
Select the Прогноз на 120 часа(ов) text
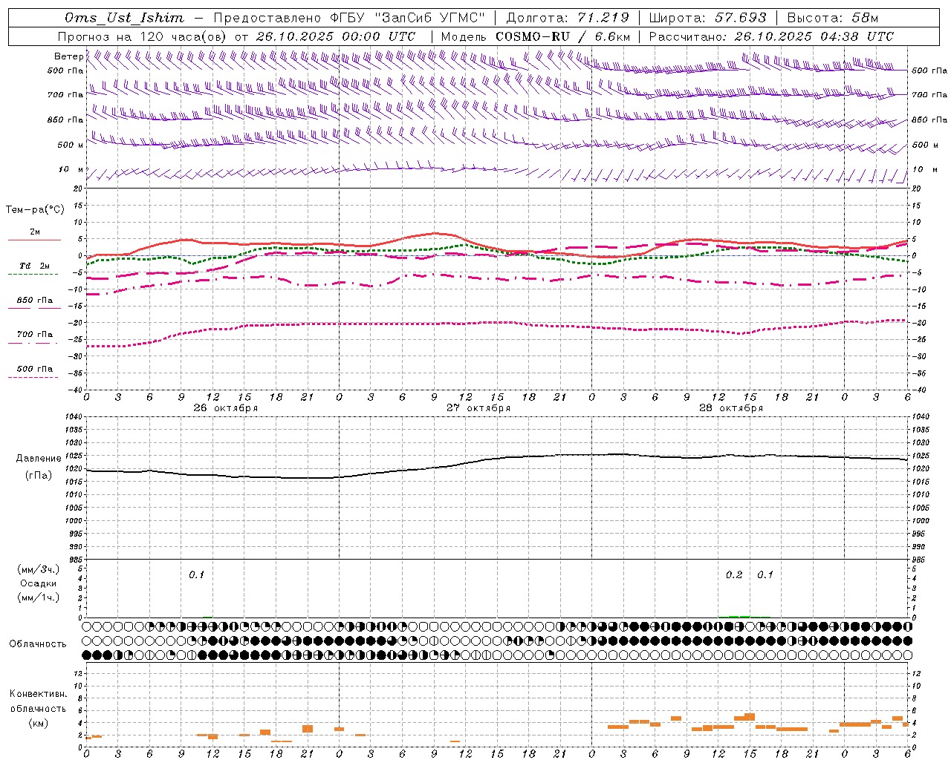tap(143, 36)
